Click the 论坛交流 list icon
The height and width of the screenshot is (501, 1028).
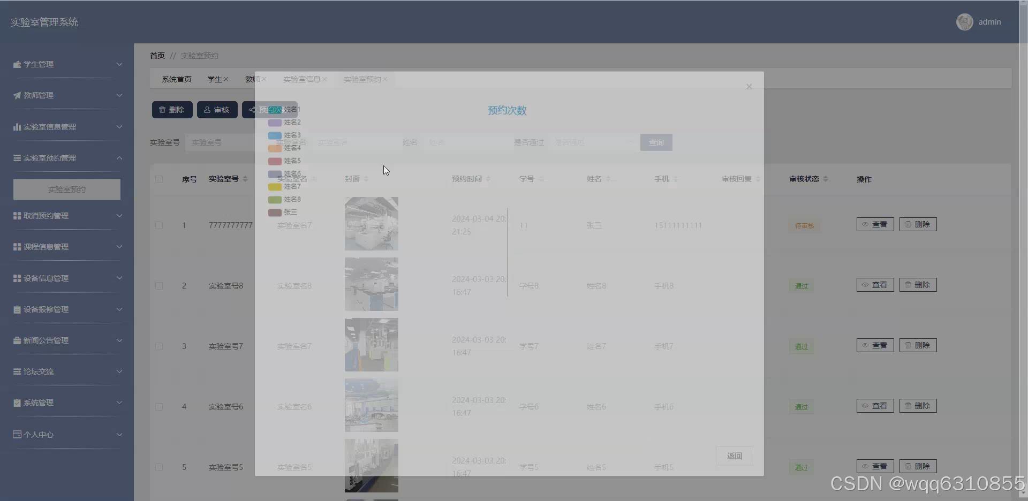coord(17,371)
